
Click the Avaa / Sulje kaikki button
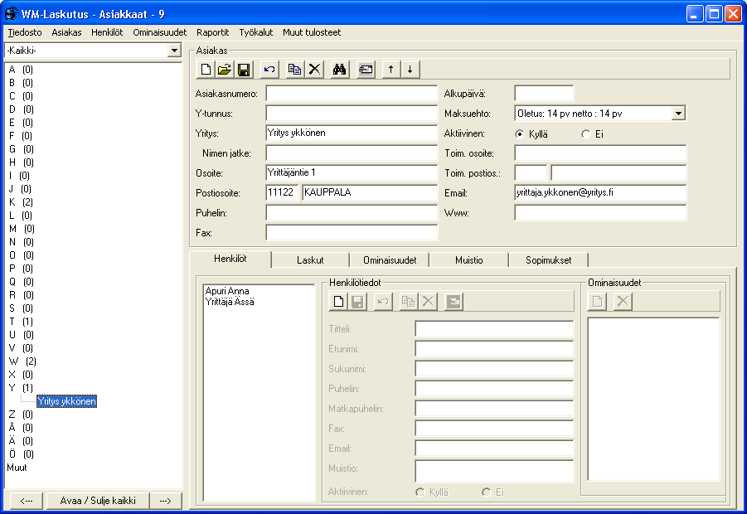click(98, 501)
